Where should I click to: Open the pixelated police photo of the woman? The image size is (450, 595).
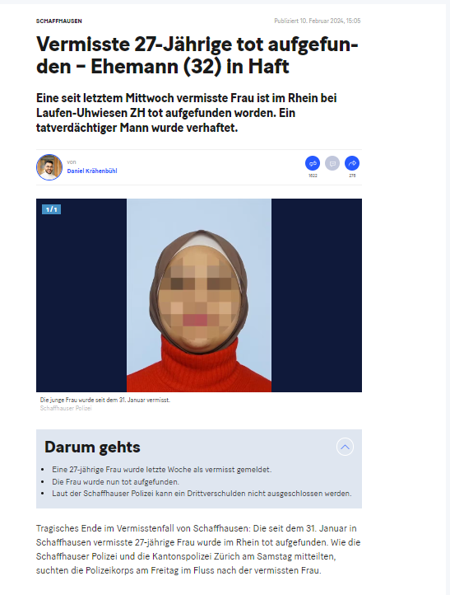coord(199,295)
